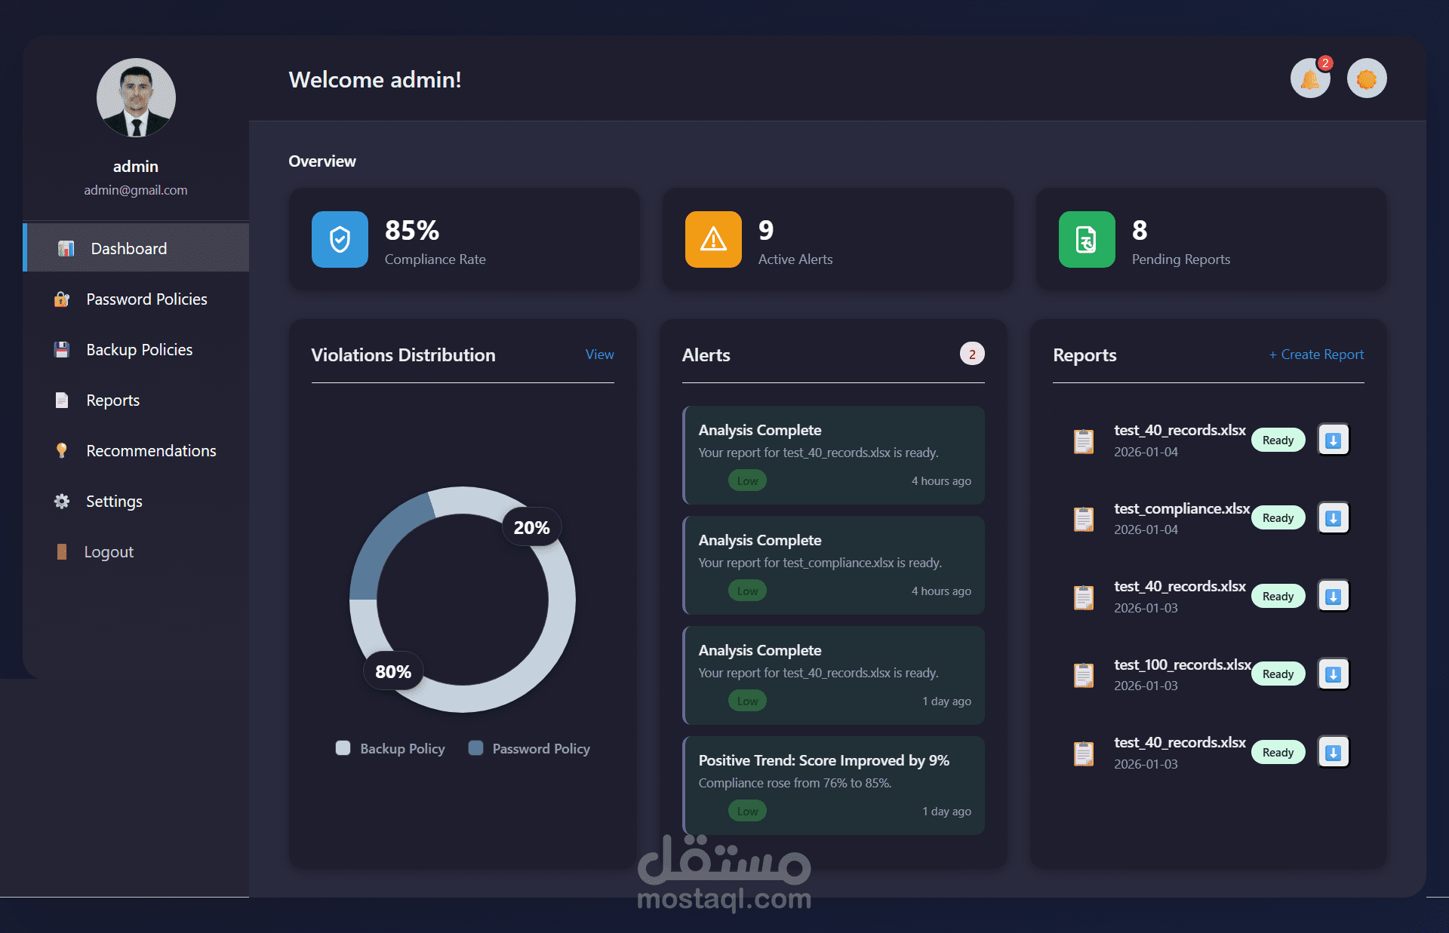Click the + Create Report link
The height and width of the screenshot is (933, 1449).
(1316, 354)
